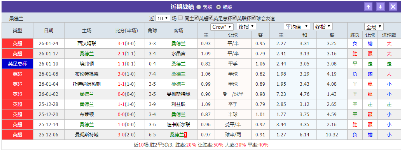Open the 终指 dropdown beside Crow*
Image resolution: width=402 pixels, height=150 pixels.
(246, 27)
